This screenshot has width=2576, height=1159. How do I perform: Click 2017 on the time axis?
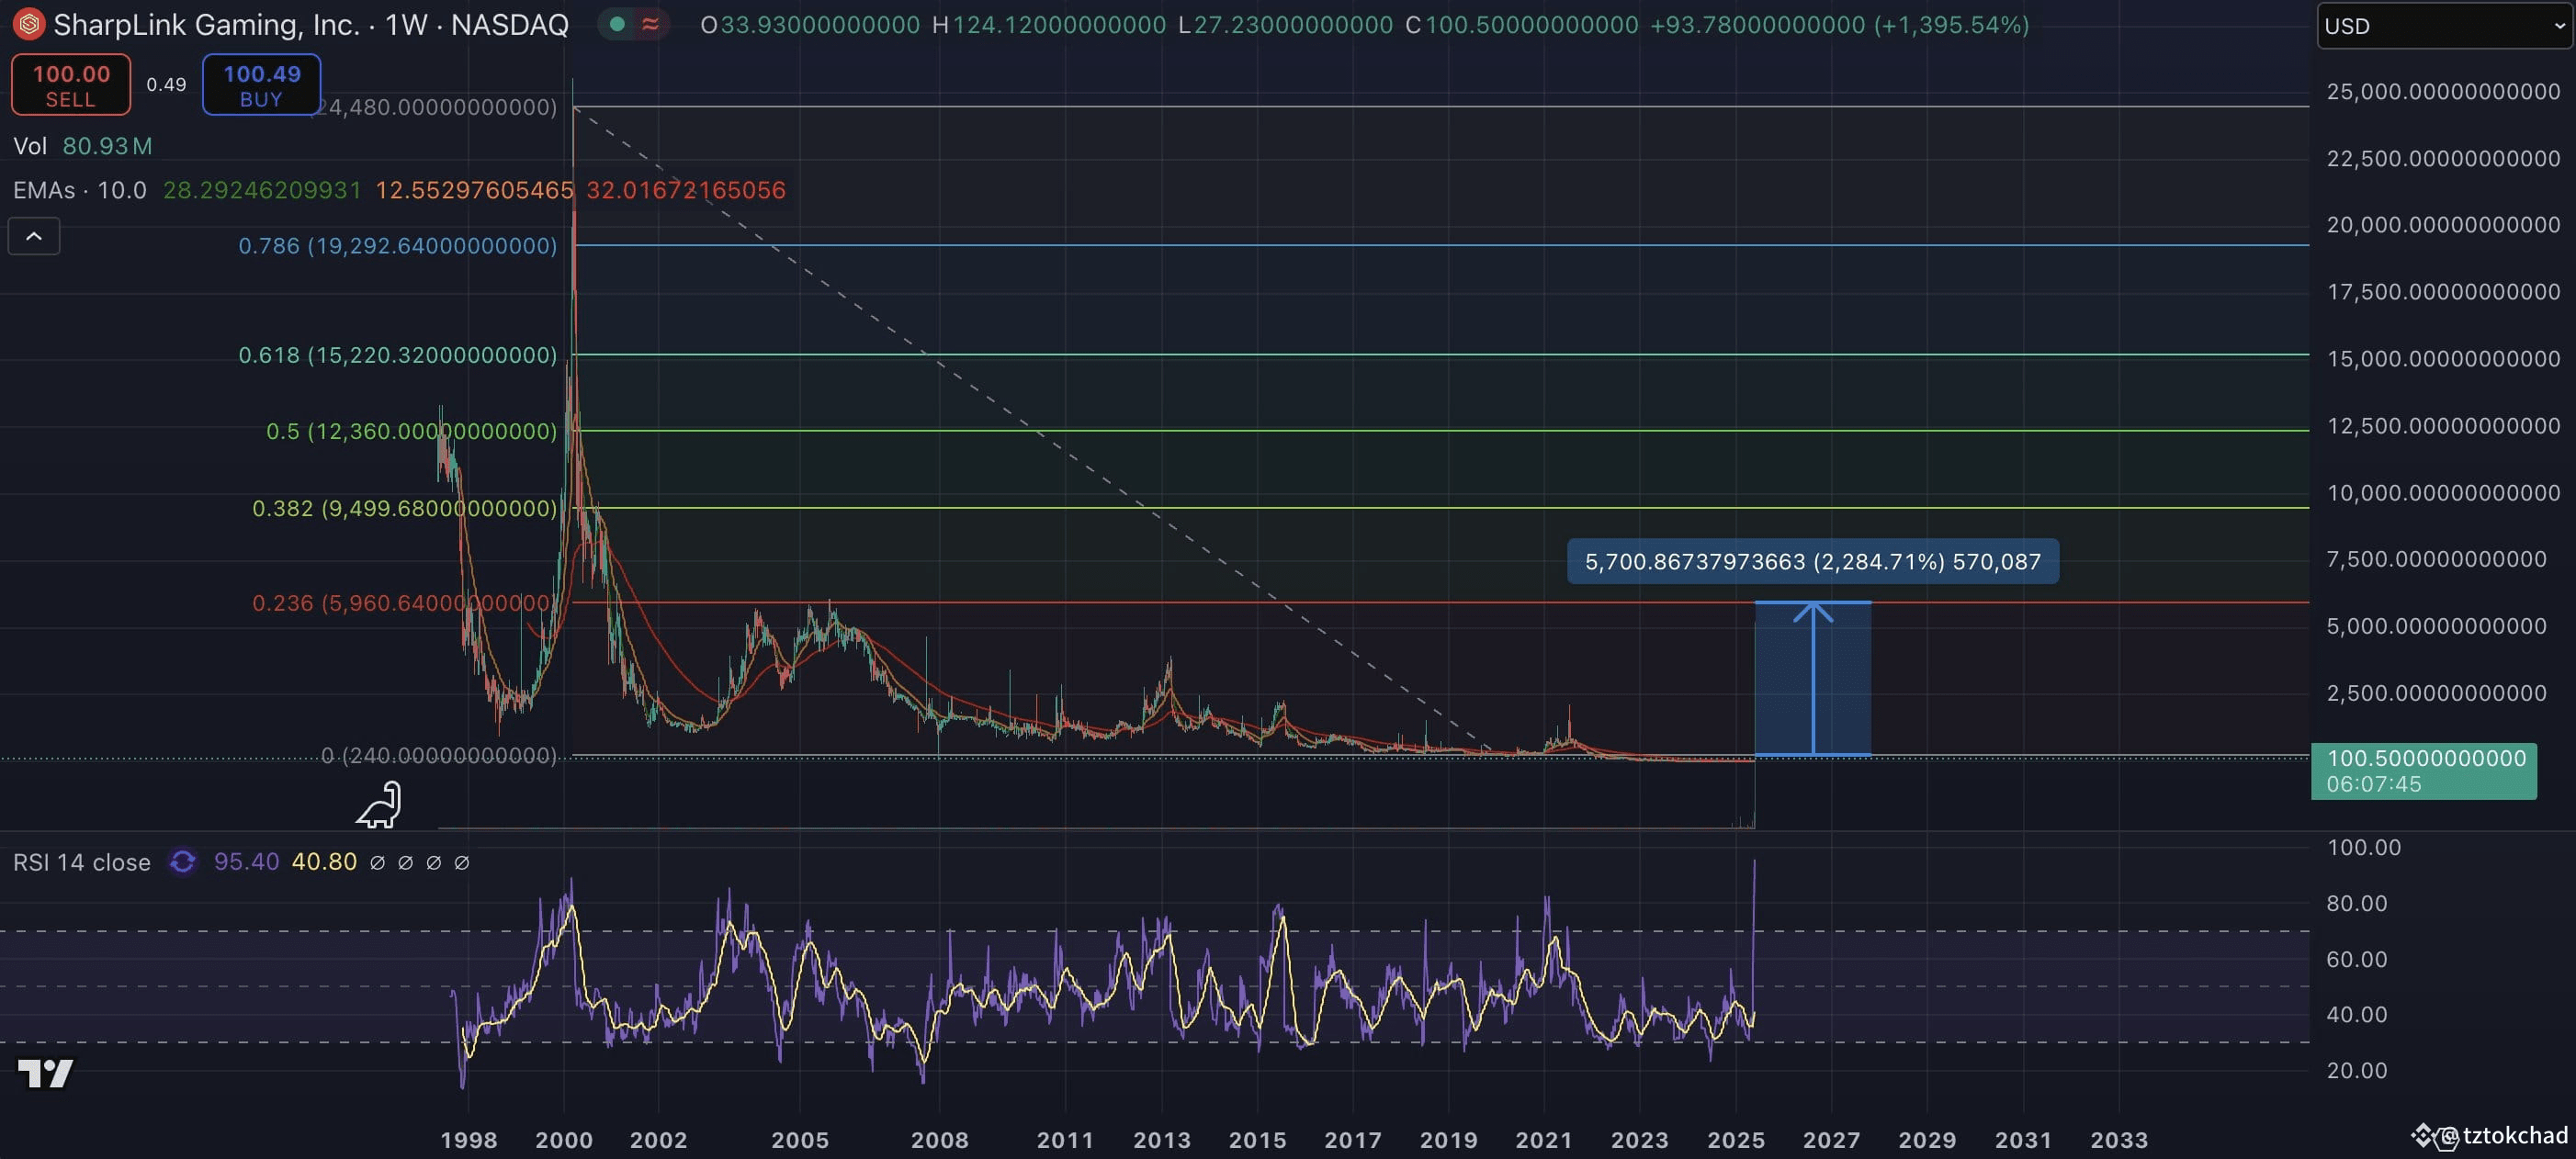(1353, 1140)
